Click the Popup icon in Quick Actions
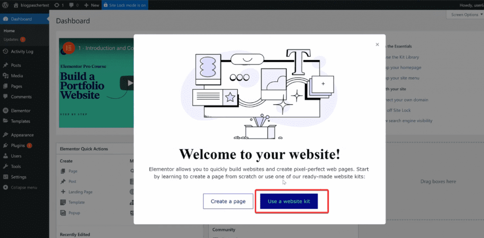The width and height of the screenshot is (484, 238). [x=63, y=213]
